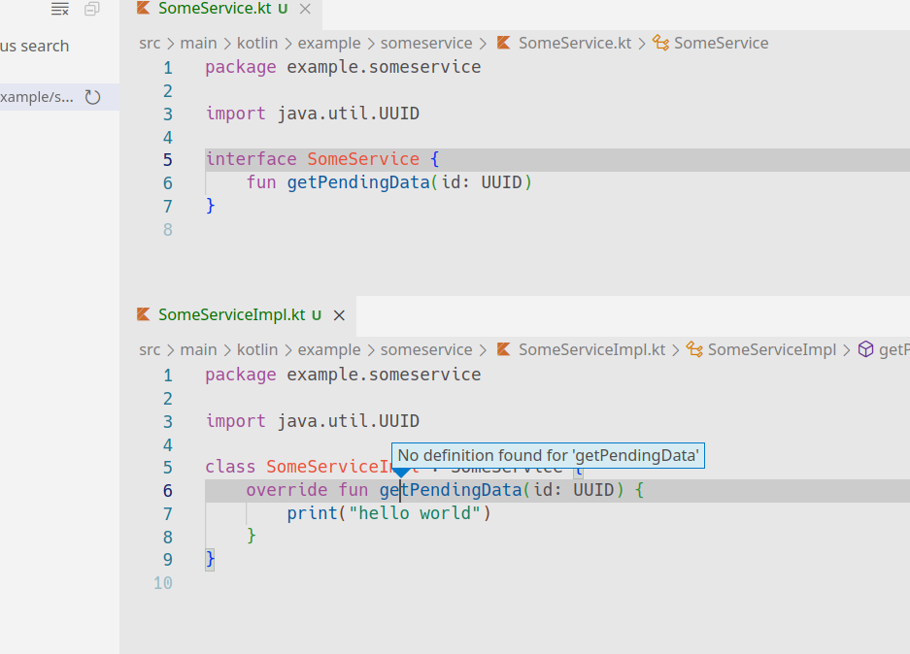Select the xample/s... search entry in sidebar
The height and width of the screenshot is (654, 910).
[x=60, y=97]
